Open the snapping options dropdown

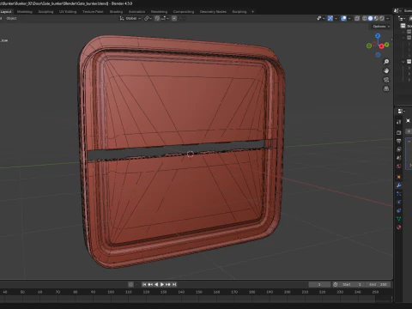click(164, 18)
